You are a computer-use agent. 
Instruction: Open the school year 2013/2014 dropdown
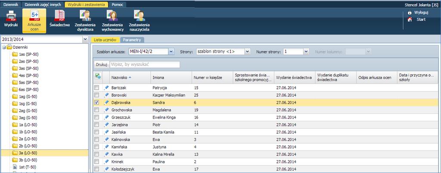tap(85, 40)
